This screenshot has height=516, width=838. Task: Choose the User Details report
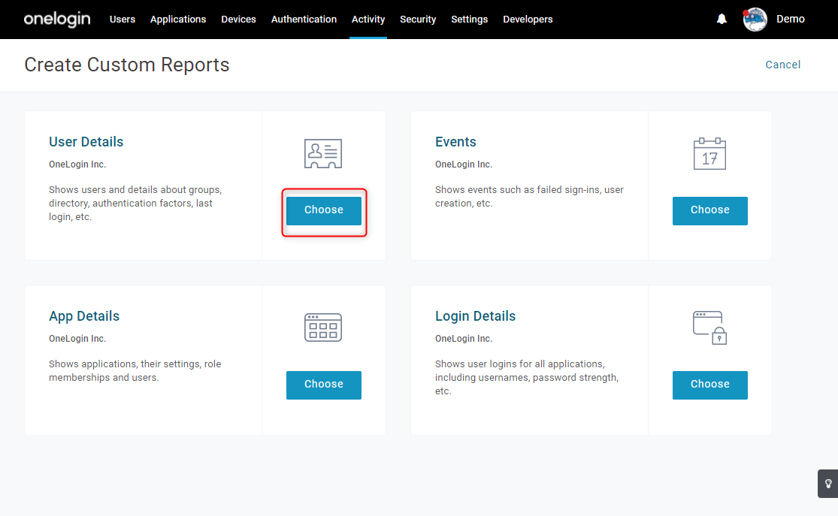324,210
